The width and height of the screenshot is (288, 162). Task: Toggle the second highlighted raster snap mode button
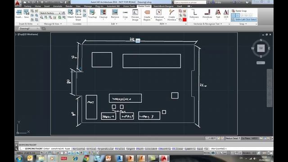[x=238, y=15]
